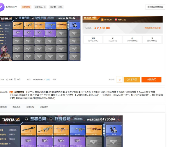The width and height of the screenshot is (177, 147).
Task: Click the ¥2,188.00 price display
Action: pos(102,28)
